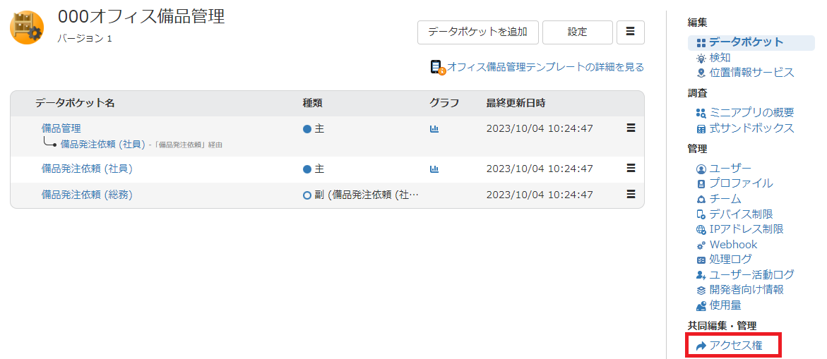Click the 000オフィス備品管理 title
Viewport: 827px width, 359px height.
[x=141, y=18]
